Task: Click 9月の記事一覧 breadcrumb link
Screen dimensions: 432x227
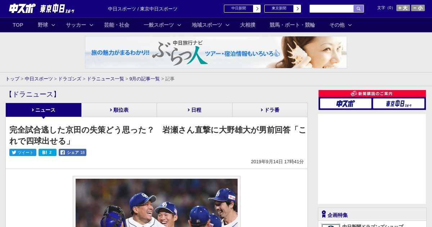Action: pyautogui.click(x=145, y=79)
